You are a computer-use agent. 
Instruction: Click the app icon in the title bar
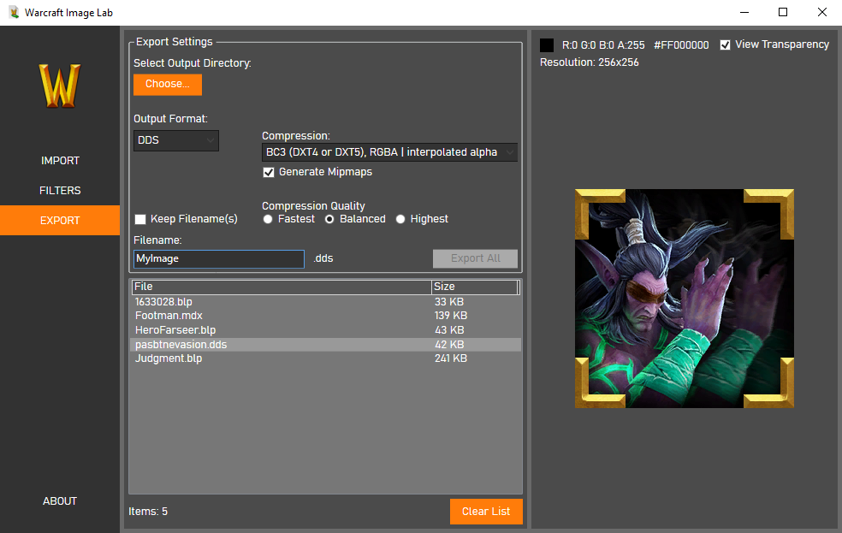14,12
